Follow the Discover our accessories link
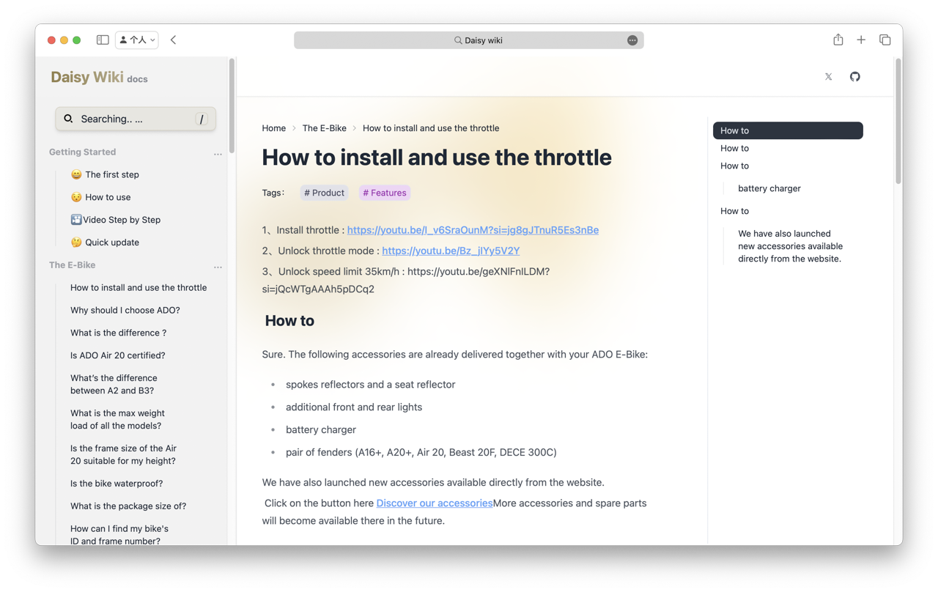This screenshot has width=938, height=592. pos(435,503)
